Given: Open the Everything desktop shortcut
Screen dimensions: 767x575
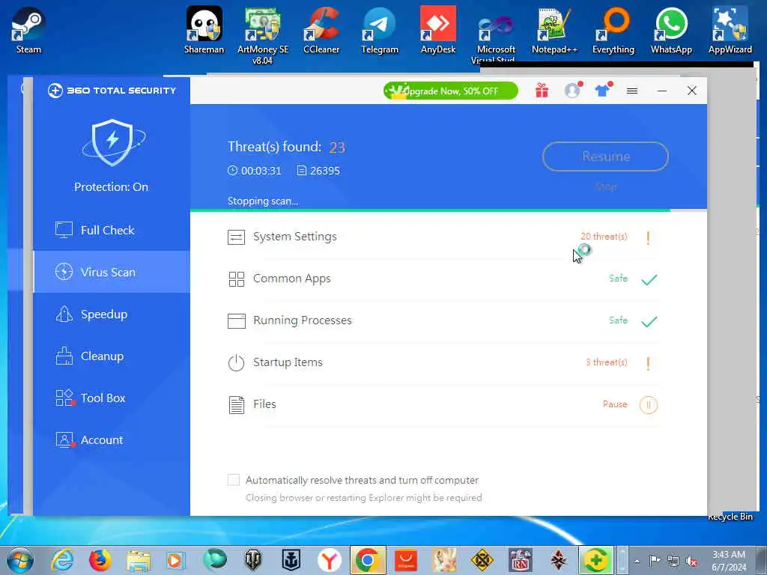Looking at the screenshot, I should point(613,30).
